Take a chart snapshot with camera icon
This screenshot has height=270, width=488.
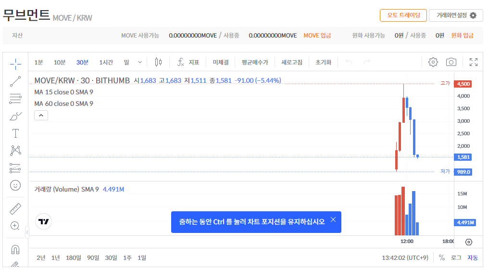(451, 62)
